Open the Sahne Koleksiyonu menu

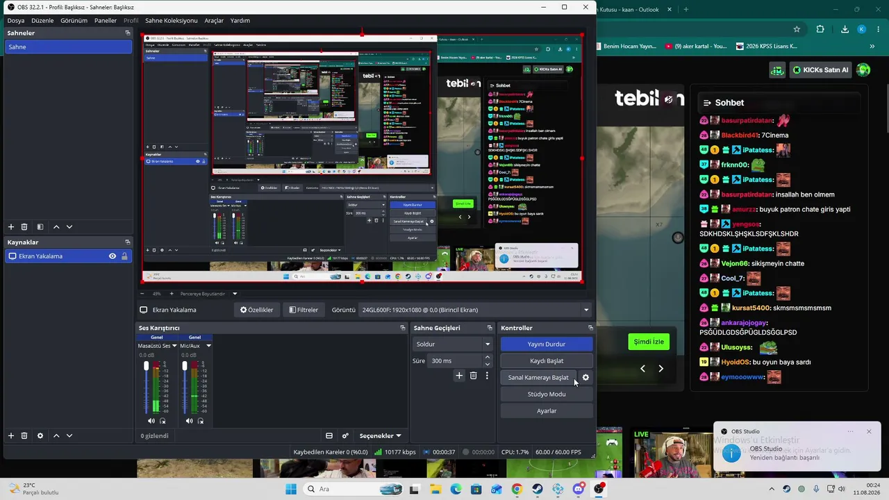[172, 20]
